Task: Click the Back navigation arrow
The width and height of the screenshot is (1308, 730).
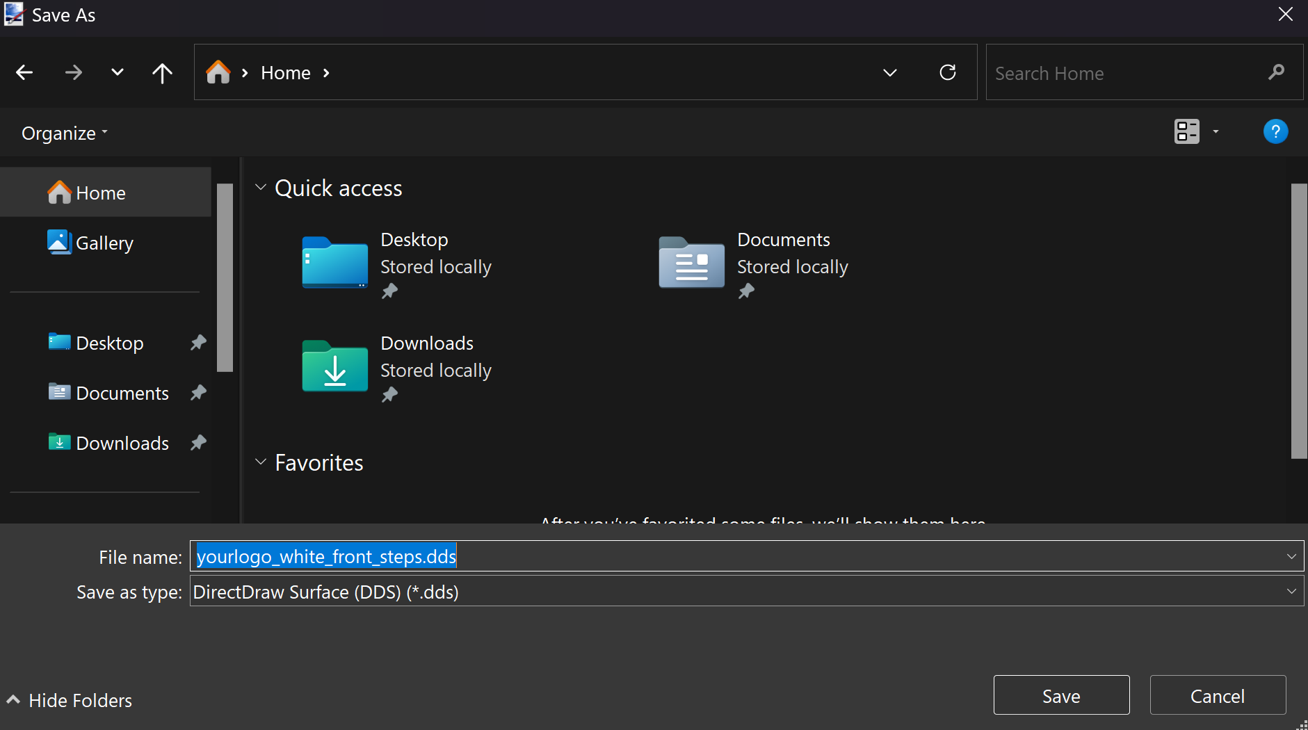Action: click(x=24, y=72)
